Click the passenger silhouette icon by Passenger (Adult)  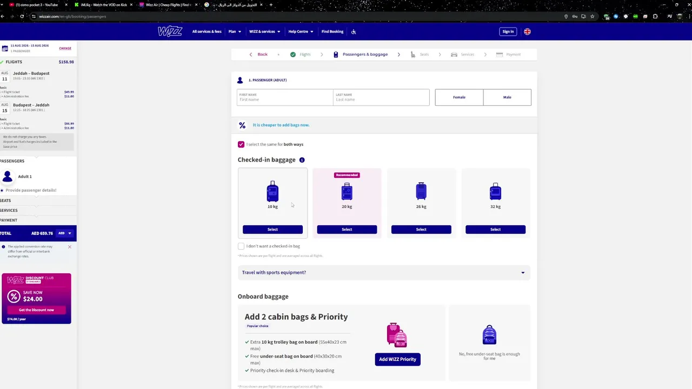(240, 80)
